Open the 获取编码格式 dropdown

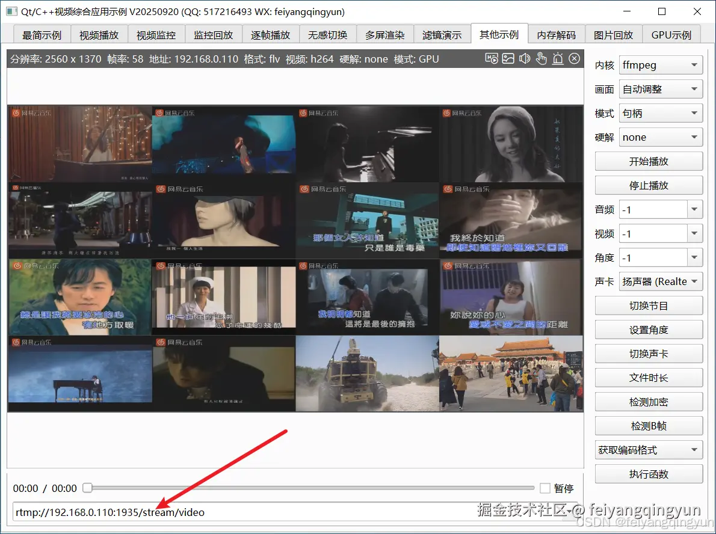point(649,450)
